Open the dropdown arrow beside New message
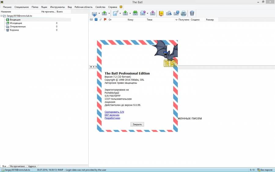Image resolution: width=275 pixels, height=172 pixels. coord(120,13)
